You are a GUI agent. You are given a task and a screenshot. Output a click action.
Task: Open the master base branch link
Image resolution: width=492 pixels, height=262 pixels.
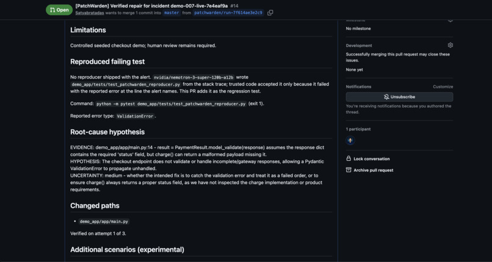172,13
